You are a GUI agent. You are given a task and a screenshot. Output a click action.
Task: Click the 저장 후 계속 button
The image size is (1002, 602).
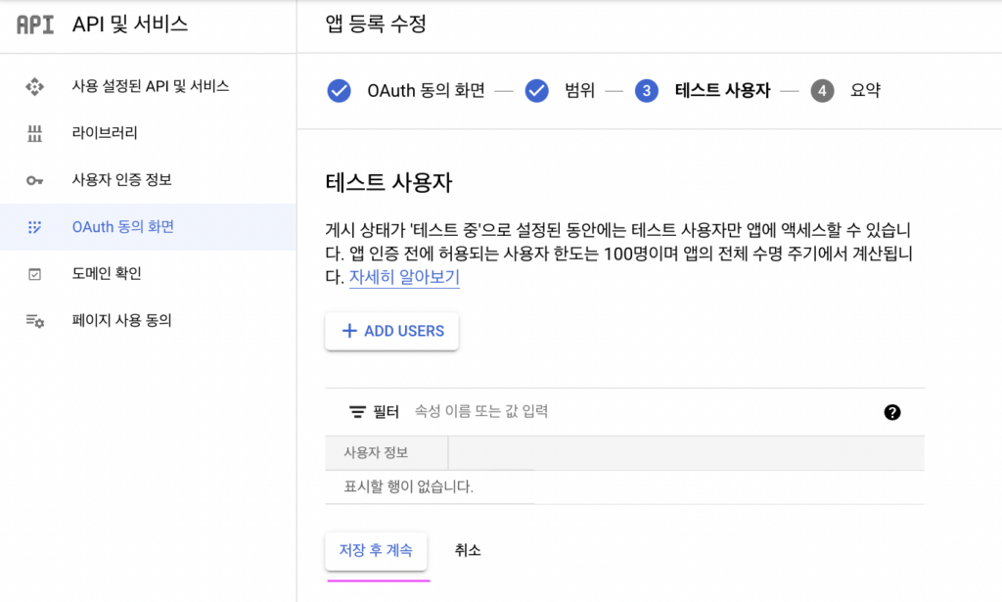coord(376,550)
